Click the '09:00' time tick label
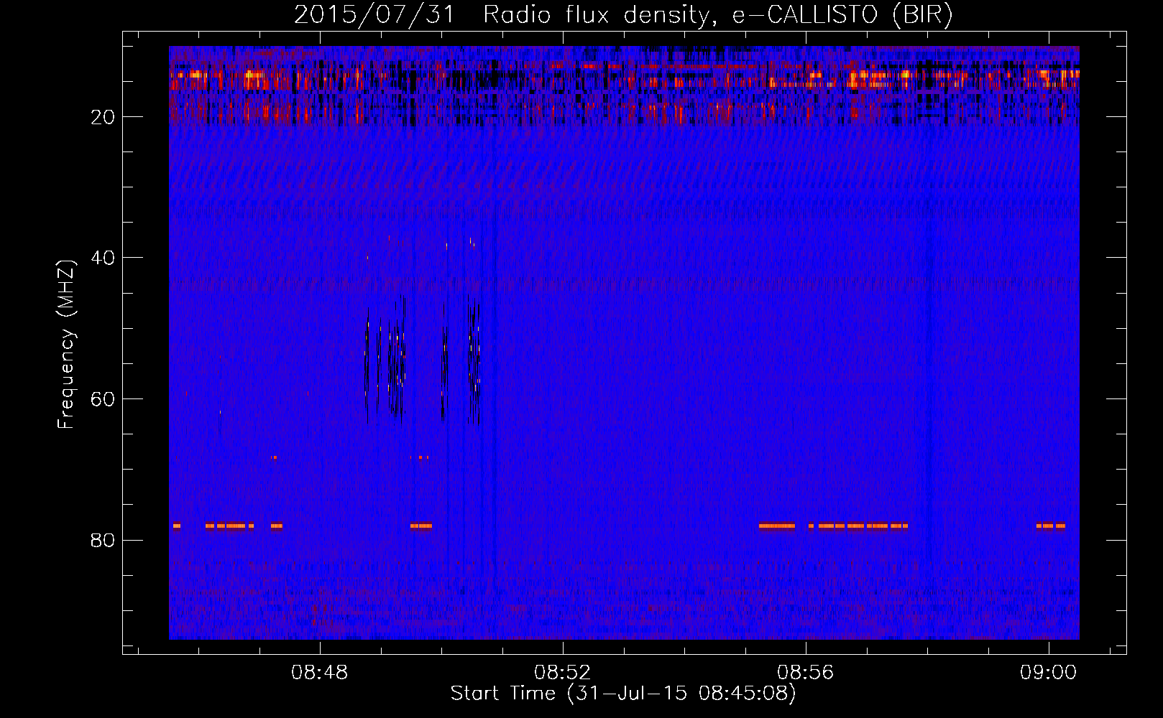 click(1048, 673)
